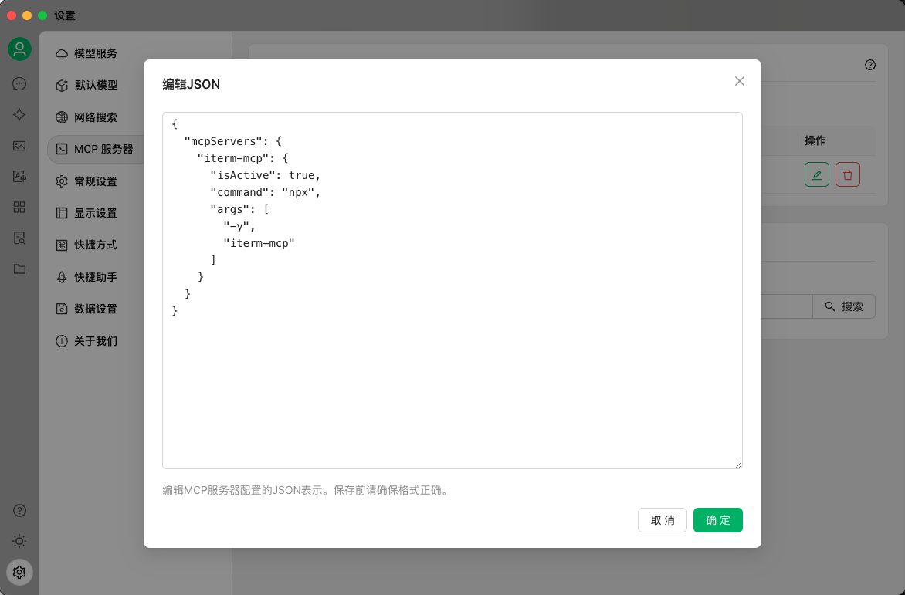Click the help question mark in sidebar
The image size is (905, 595).
(x=19, y=510)
